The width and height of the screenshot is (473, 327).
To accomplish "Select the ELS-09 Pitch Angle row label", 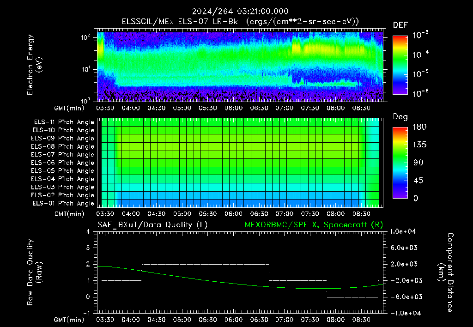I will tap(62, 139).
